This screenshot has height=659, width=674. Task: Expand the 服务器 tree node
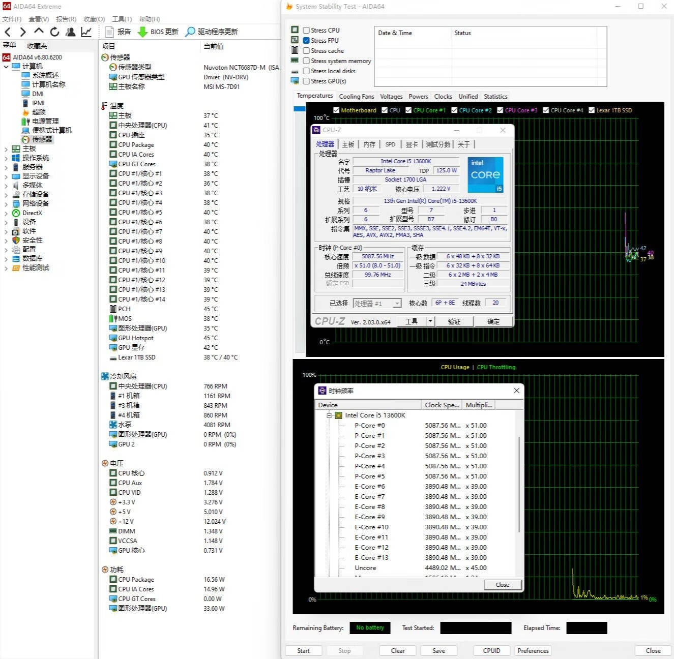coord(6,167)
